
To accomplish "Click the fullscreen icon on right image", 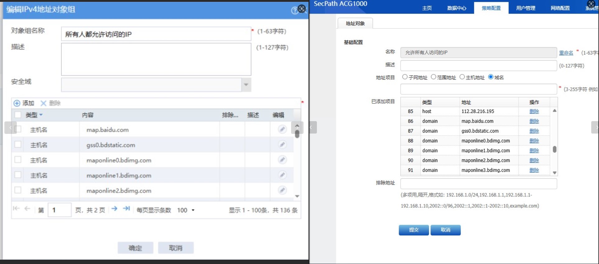I will pos(591,4).
